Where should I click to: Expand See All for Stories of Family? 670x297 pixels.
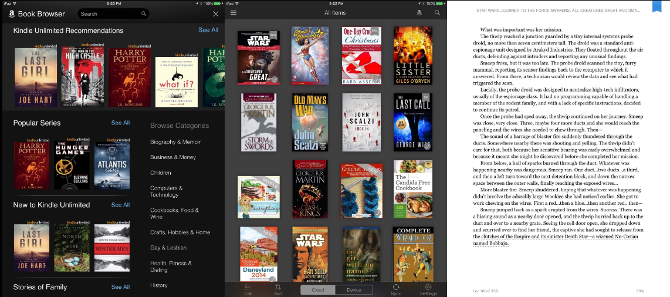point(120,287)
